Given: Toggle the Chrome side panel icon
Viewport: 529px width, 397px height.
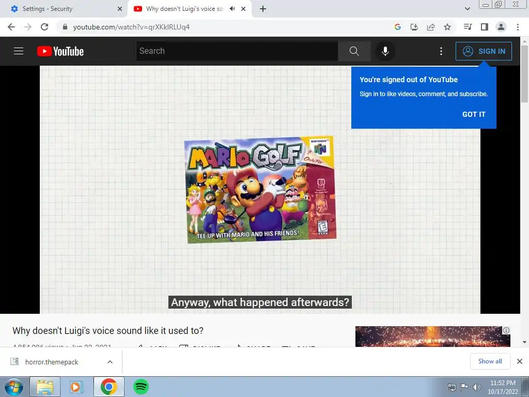Looking at the screenshot, I should (x=485, y=27).
